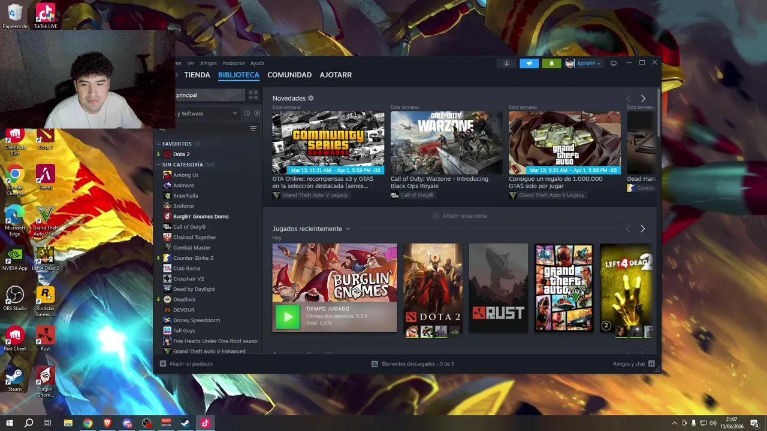767x431 pixels.
Task: Click the green play button for Burglin' Gnomes
Action: click(288, 316)
